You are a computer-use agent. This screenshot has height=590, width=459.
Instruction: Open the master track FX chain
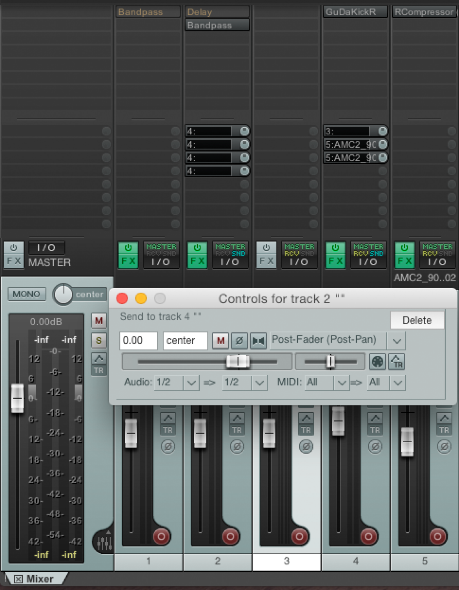pos(14,261)
